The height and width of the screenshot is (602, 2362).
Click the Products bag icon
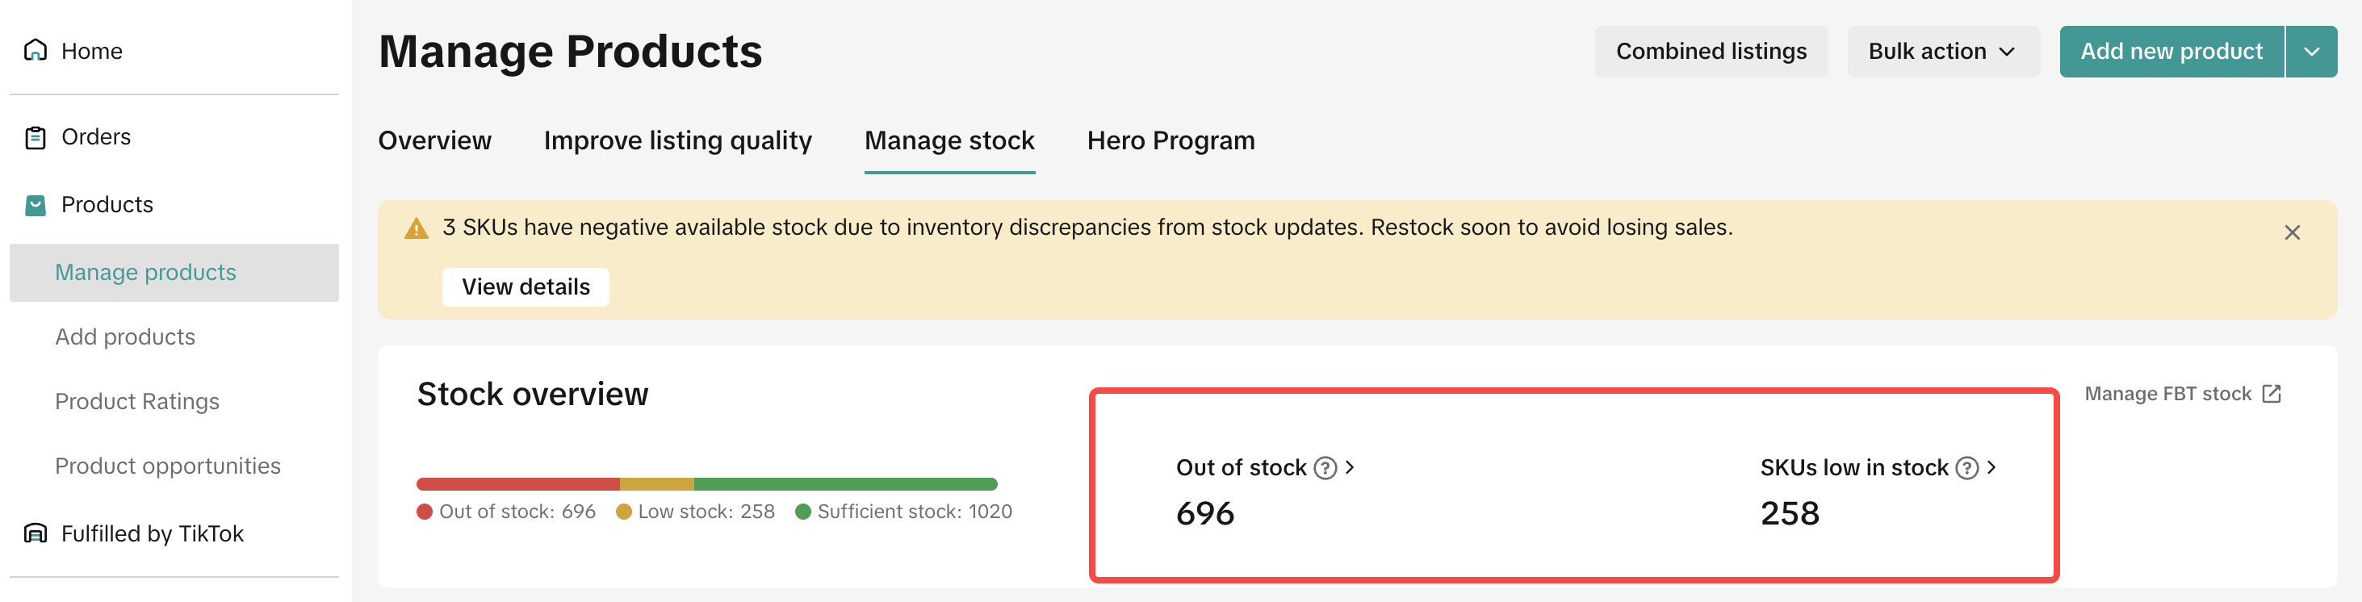pos(36,204)
